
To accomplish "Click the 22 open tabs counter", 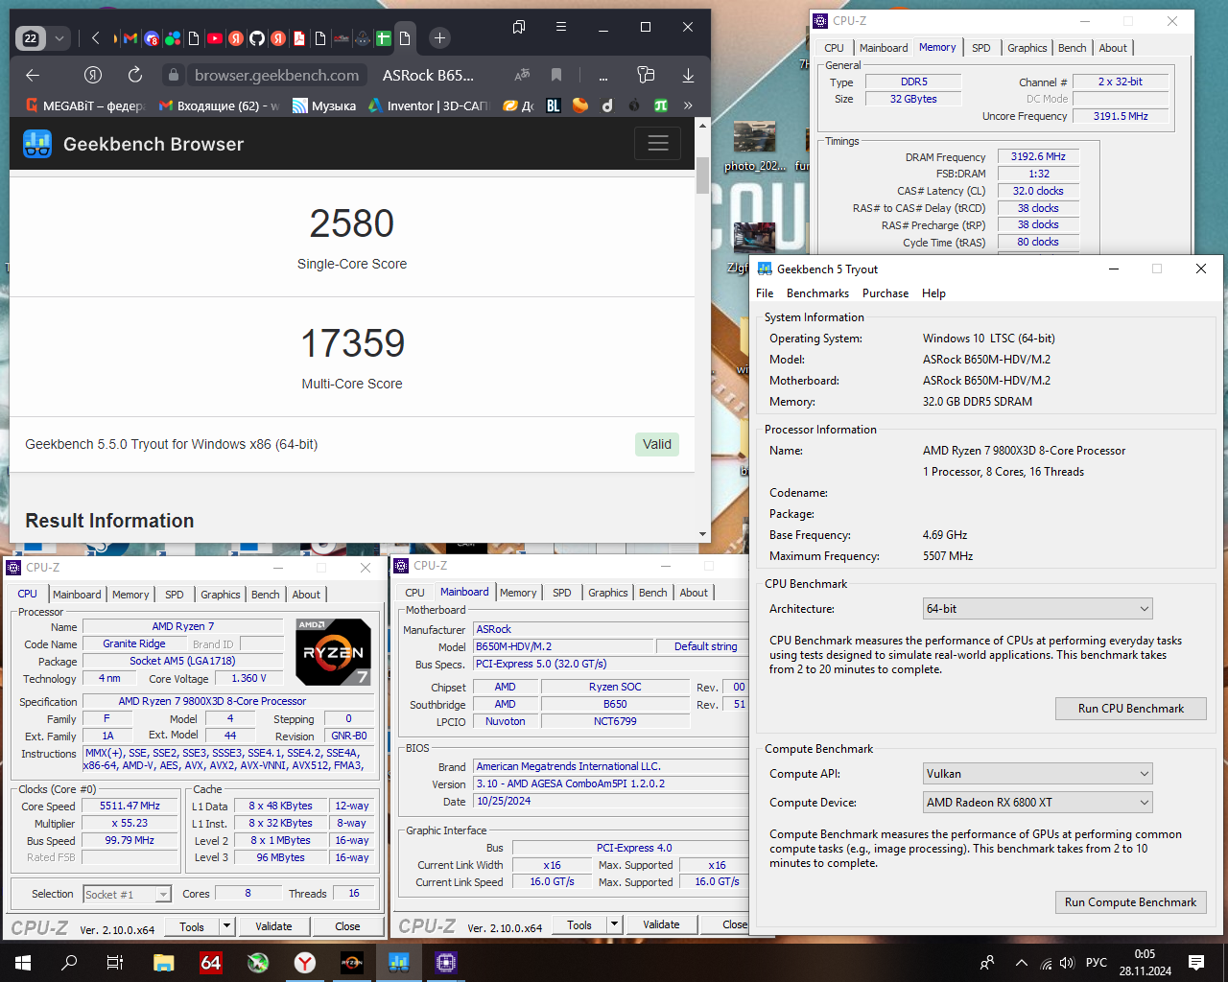I will click(31, 38).
